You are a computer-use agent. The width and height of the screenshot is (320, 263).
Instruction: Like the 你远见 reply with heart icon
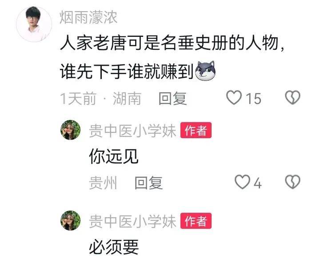[x=243, y=182]
